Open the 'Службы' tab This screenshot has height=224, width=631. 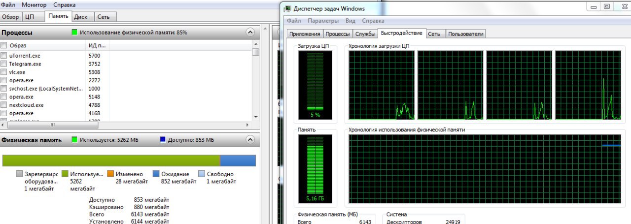coord(365,34)
